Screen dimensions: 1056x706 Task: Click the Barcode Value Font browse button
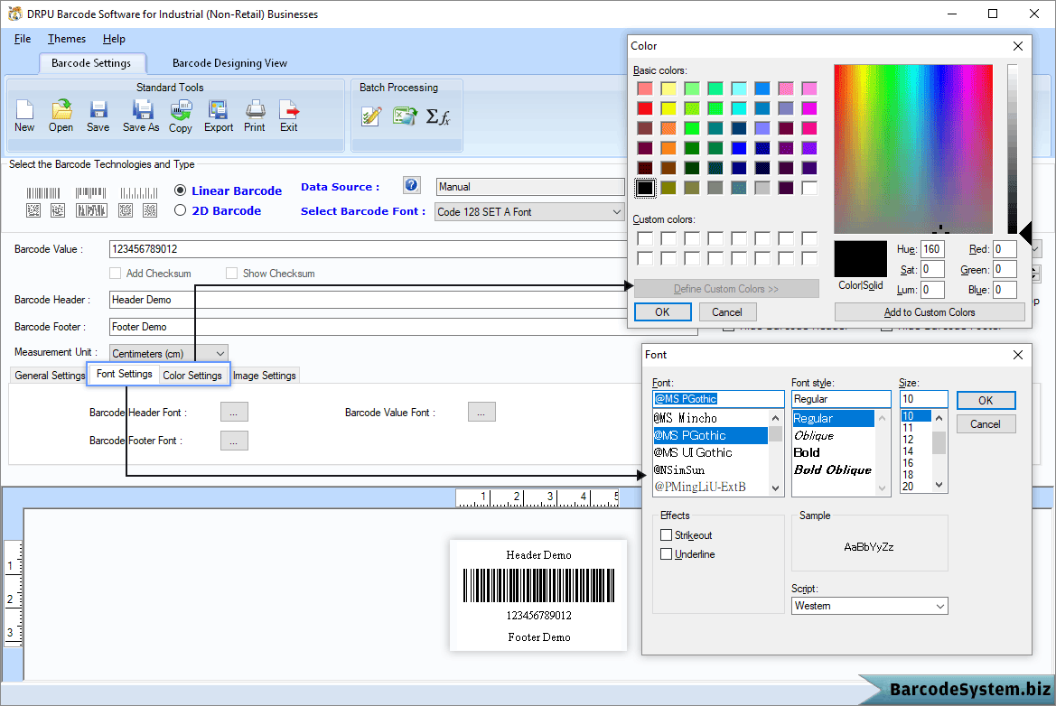point(481,412)
